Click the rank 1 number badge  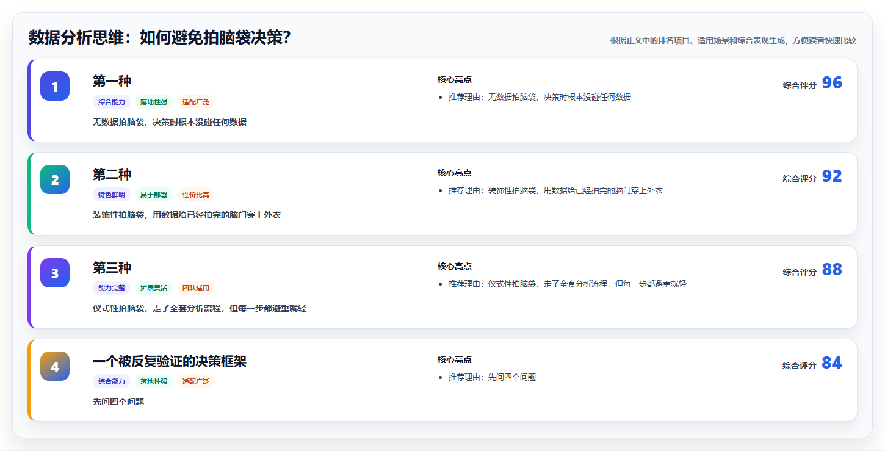tap(55, 86)
